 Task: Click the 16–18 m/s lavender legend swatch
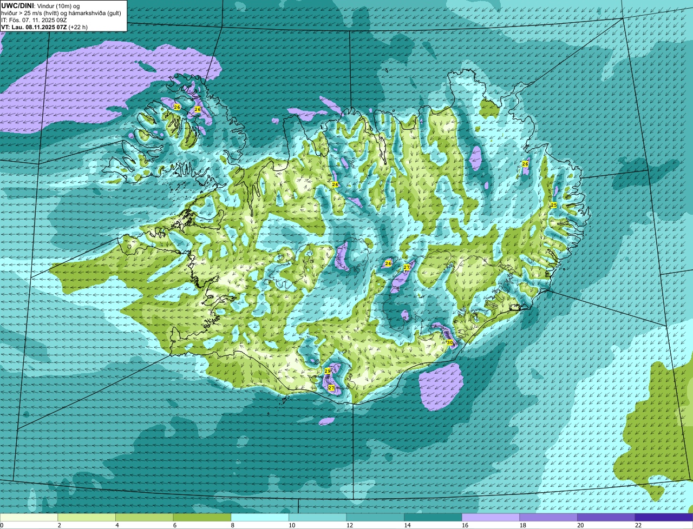click(491, 517)
